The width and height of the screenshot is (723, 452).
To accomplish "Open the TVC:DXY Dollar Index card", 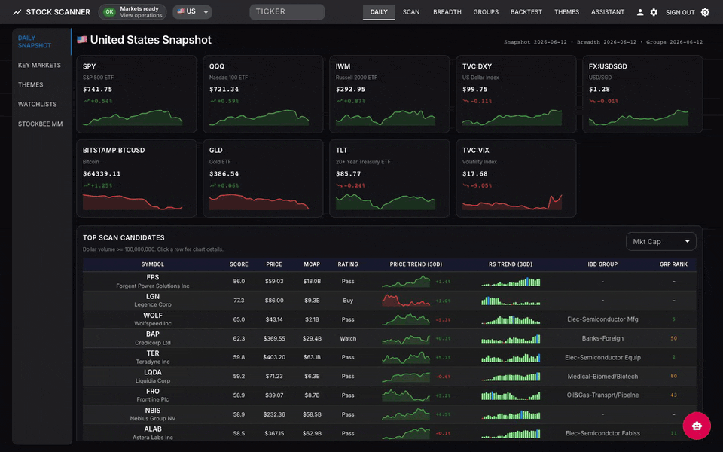I will [x=516, y=94].
